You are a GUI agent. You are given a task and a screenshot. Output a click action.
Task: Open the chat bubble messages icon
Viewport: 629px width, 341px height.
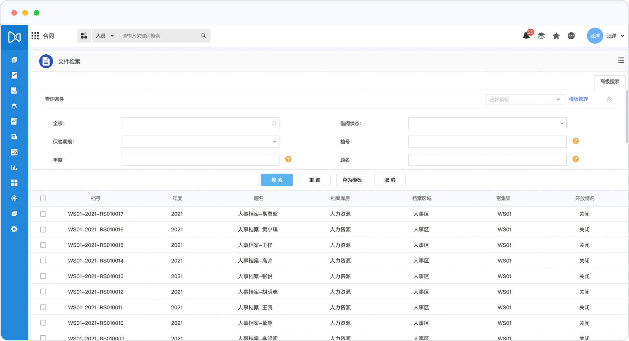(571, 36)
